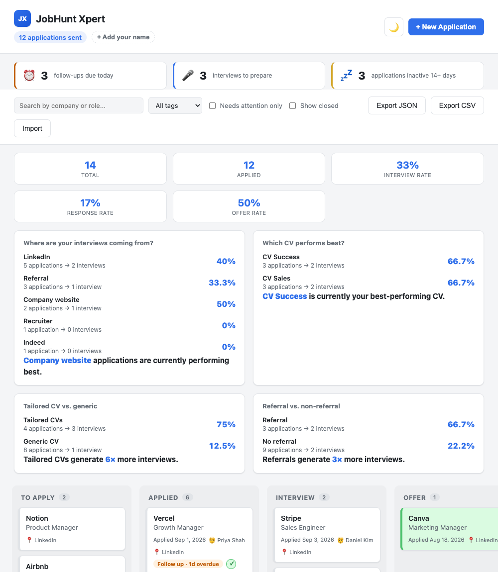Click the Generic CV 12.5% value
This screenshot has width=498, height=572.
point(222,446)
